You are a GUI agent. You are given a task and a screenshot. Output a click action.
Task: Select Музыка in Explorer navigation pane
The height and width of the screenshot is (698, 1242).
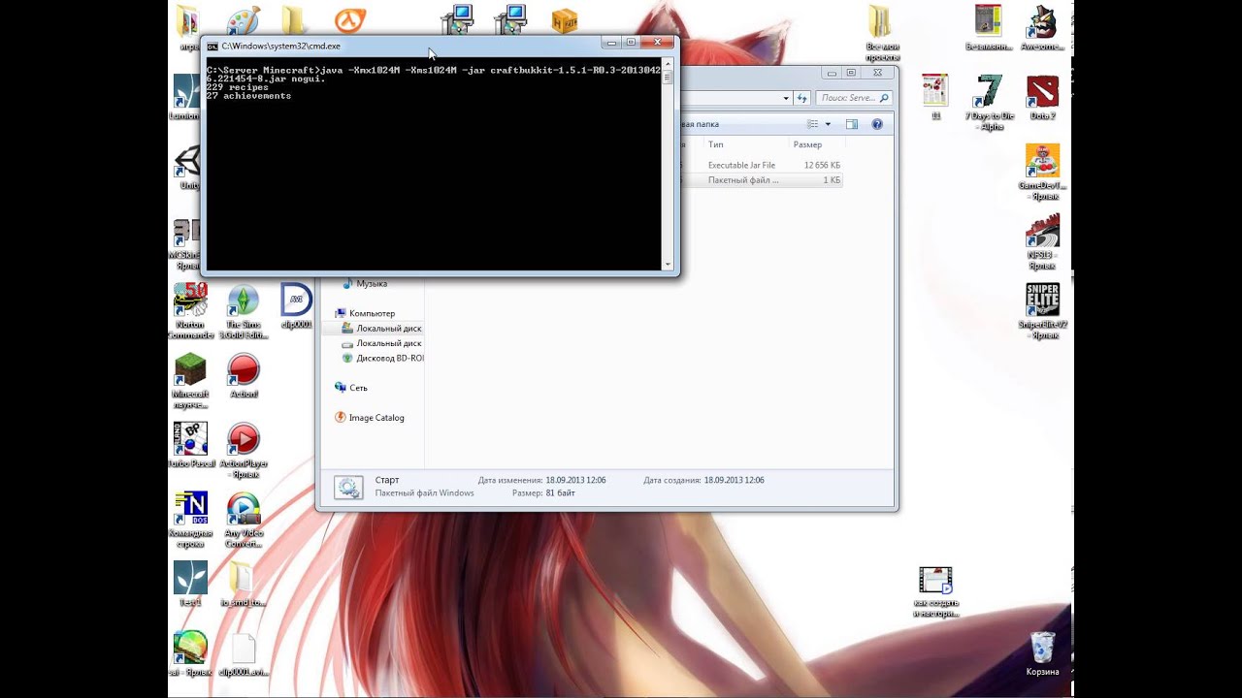(371, 284)
